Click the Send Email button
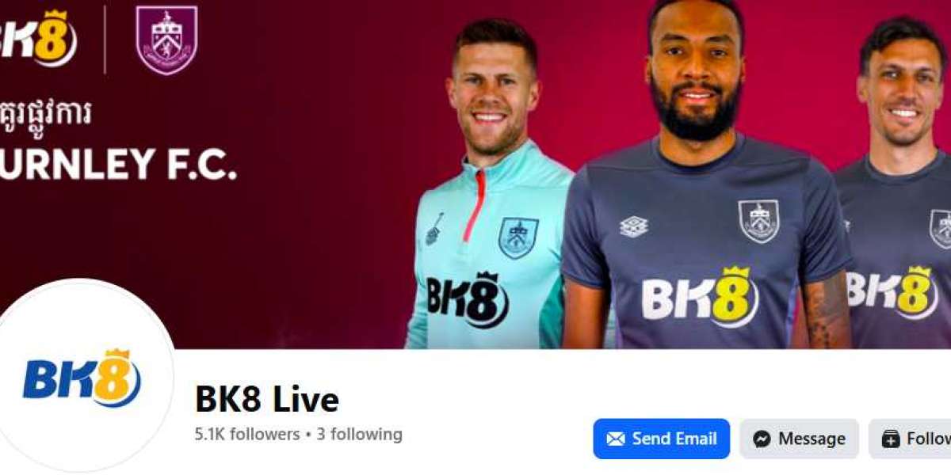951x475 pixels. tap(662, 439)
